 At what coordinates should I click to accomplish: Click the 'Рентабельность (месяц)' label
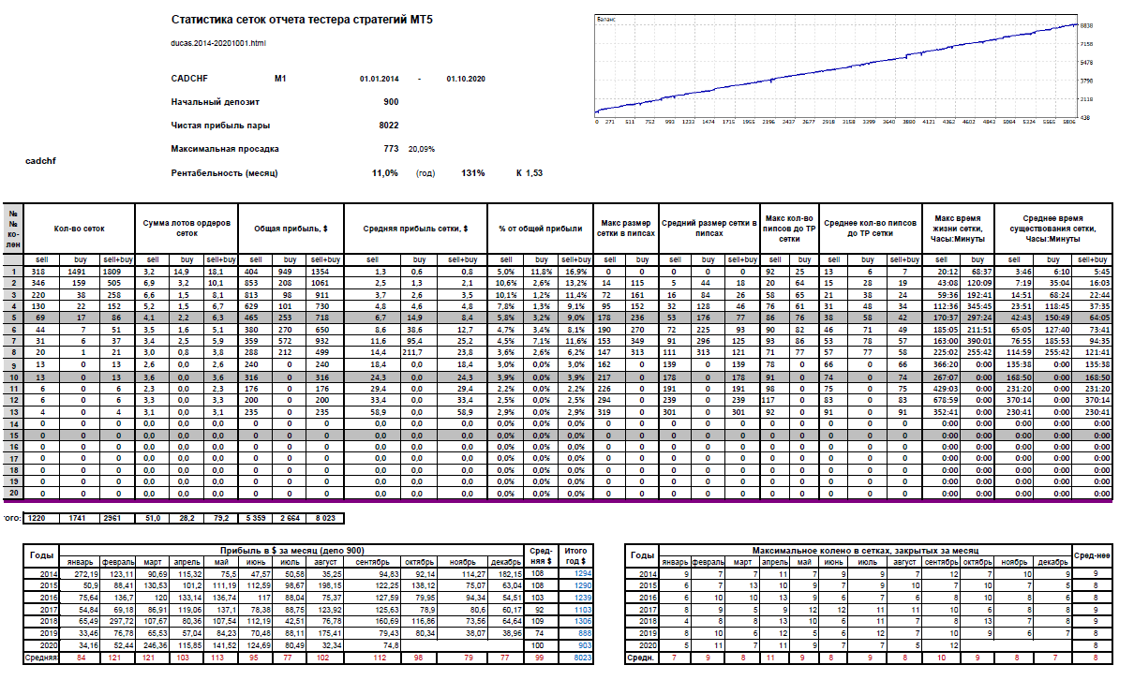click(x=224, y=173)
